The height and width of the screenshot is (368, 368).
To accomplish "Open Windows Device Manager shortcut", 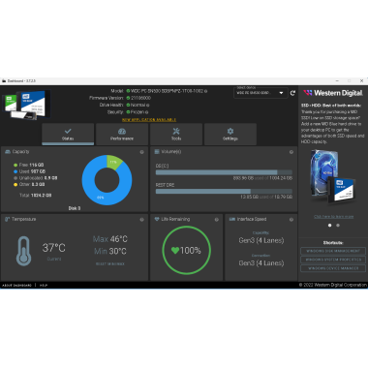I will [x=333, y=268].
